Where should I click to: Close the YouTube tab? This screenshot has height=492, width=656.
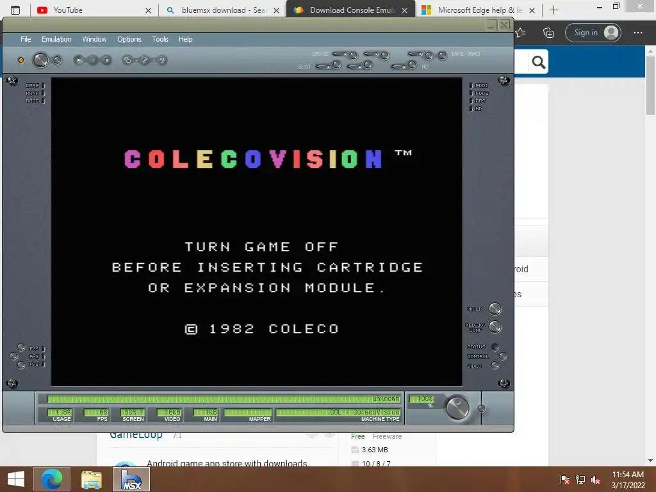click(x=148, y=10)
